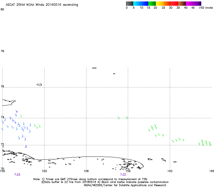Click the green 15-20 knots legend color

152,3
